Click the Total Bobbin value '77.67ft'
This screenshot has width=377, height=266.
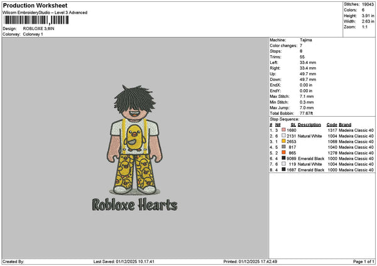click(307, 114)
